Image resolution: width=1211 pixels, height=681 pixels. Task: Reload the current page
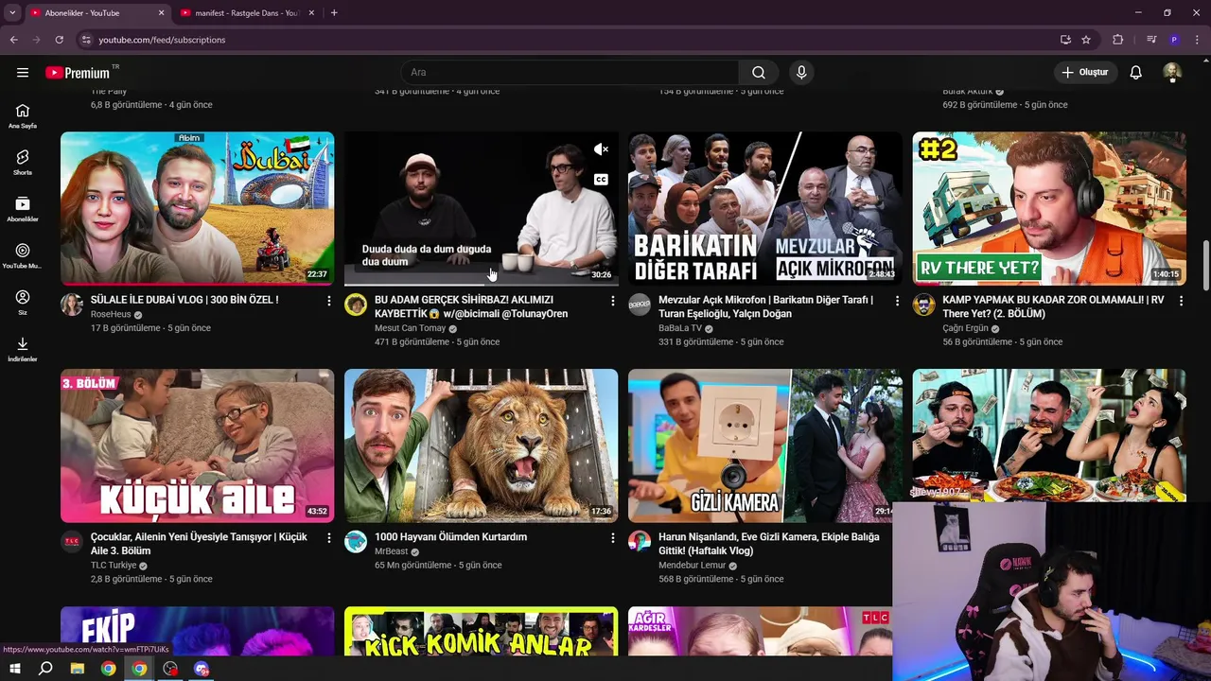point(59,40)
